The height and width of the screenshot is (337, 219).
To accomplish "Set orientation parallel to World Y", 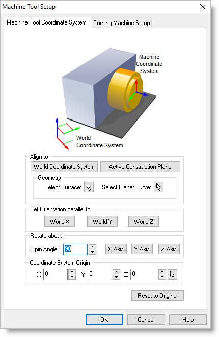I will 102,222.
